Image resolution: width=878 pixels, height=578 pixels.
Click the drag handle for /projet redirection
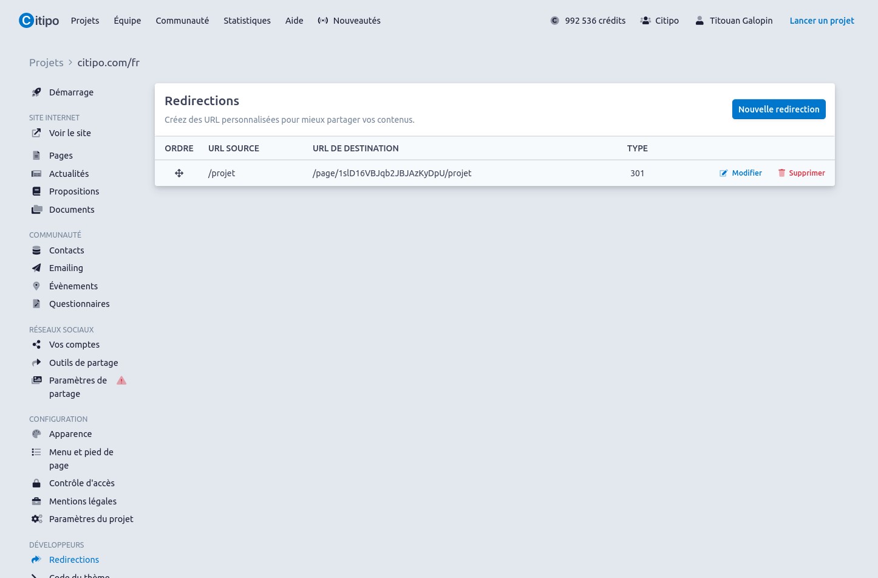[x=179, y=173]
